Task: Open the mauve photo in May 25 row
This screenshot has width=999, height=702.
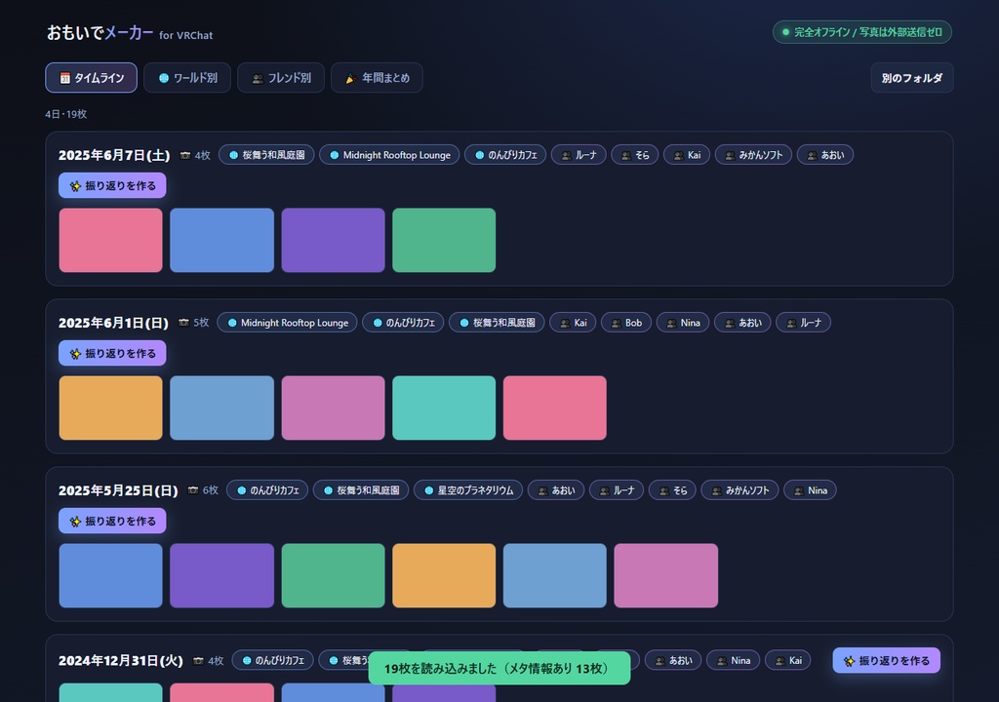Action: 665,575
